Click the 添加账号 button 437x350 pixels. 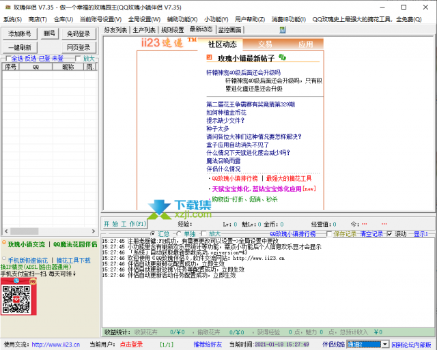click(20, 33)
